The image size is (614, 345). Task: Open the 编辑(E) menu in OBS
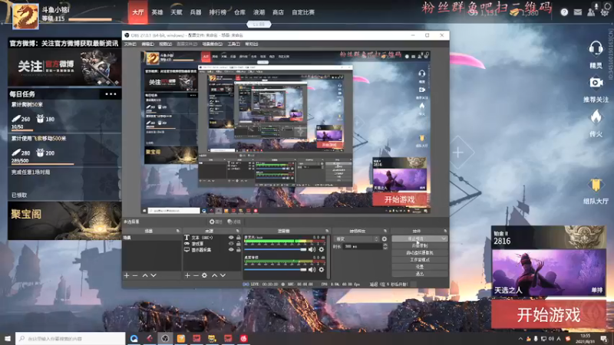click(x=147, y=44)
